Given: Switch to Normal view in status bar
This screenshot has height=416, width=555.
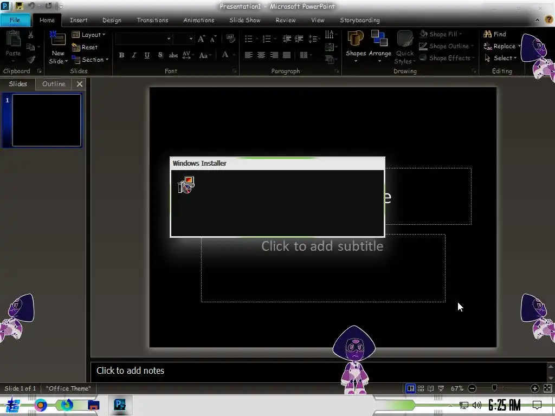Looking at the screenshot, I should coord(411,388).
